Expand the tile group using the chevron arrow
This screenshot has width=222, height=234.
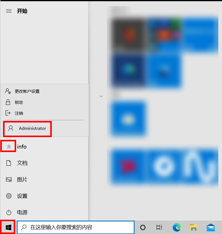click(101, 96)
